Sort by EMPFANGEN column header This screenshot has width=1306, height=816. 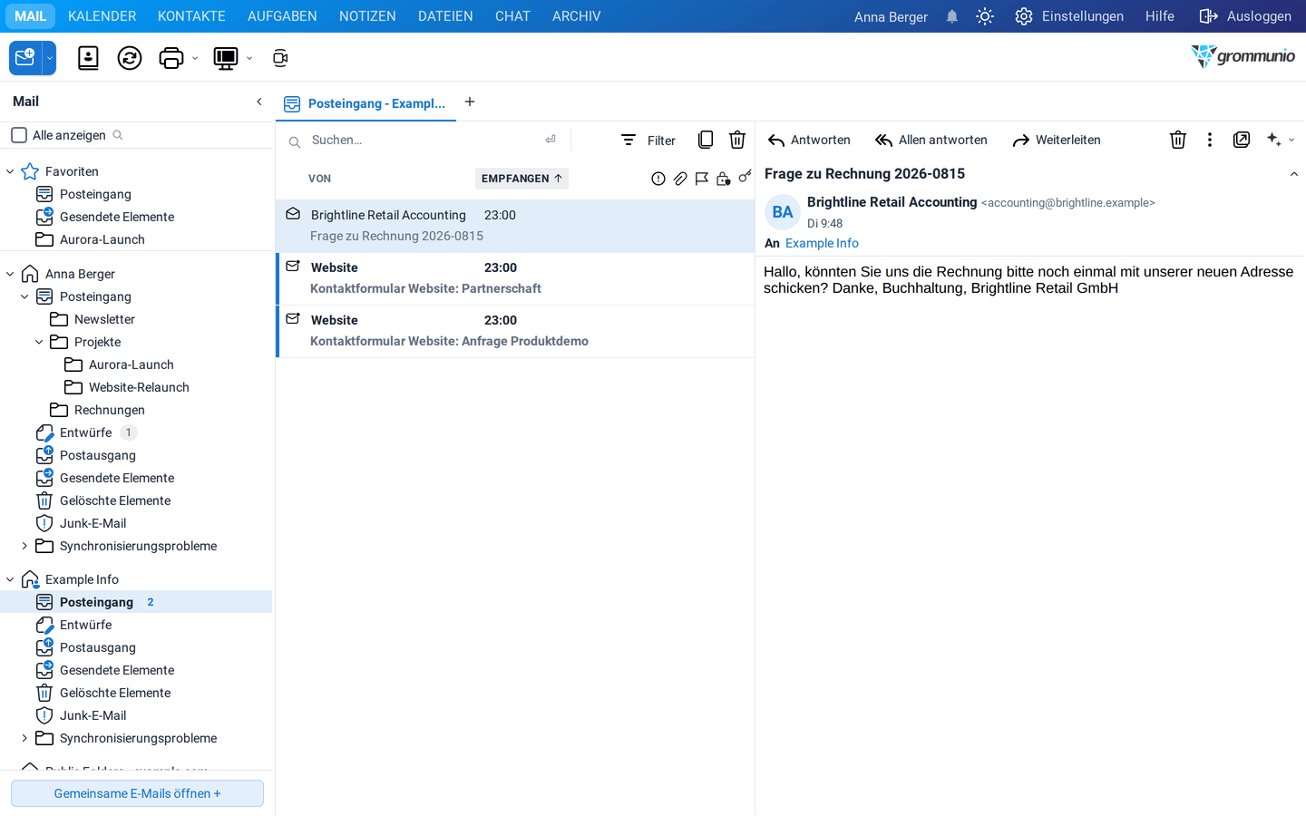point(521,179)
